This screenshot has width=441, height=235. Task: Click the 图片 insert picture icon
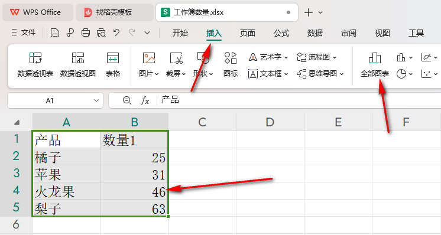click(149, 58)
